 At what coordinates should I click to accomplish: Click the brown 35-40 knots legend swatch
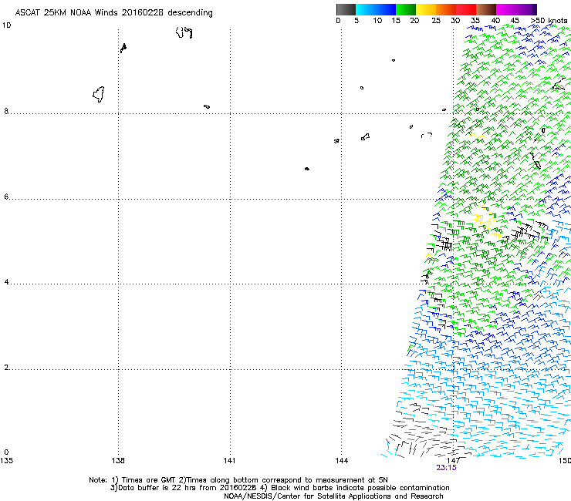tap(486, 9)
